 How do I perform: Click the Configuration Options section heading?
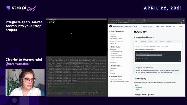(x=144, y=94)
